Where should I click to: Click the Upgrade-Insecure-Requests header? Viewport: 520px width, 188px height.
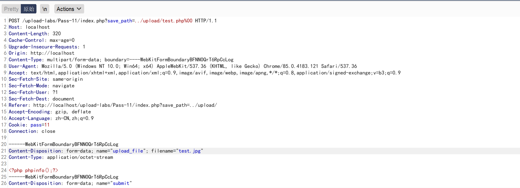[x=47, y=47]
